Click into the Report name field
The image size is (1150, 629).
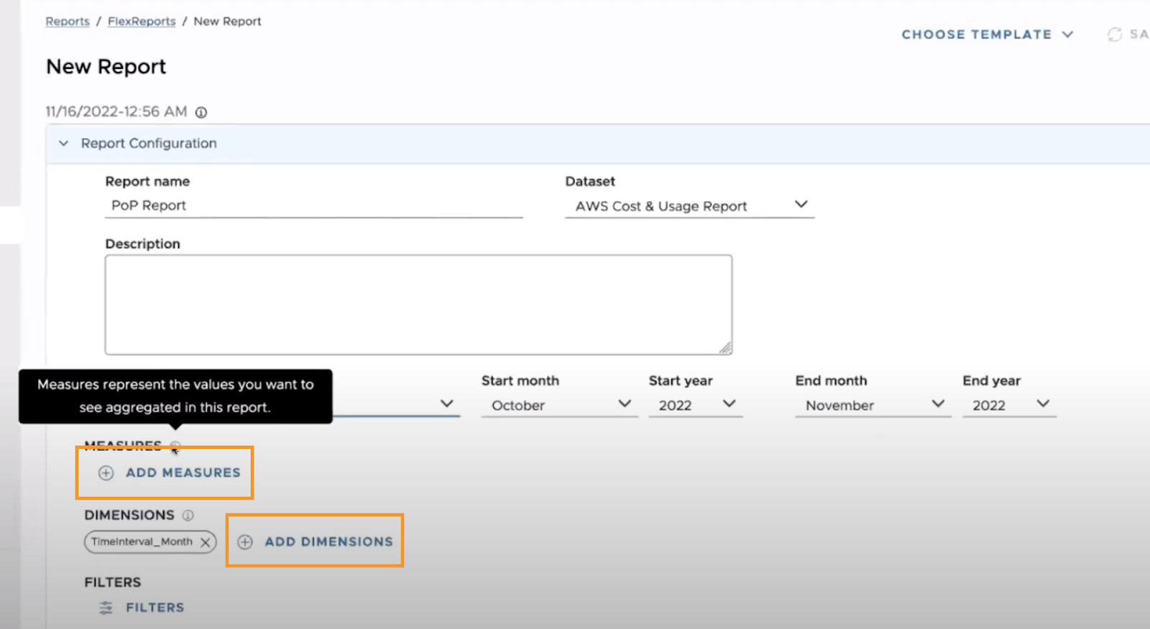pyautogui.click(x=314, y=205)
